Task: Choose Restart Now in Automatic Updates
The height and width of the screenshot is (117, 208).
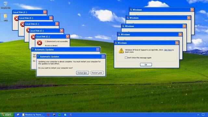Action: click(83, 73)
